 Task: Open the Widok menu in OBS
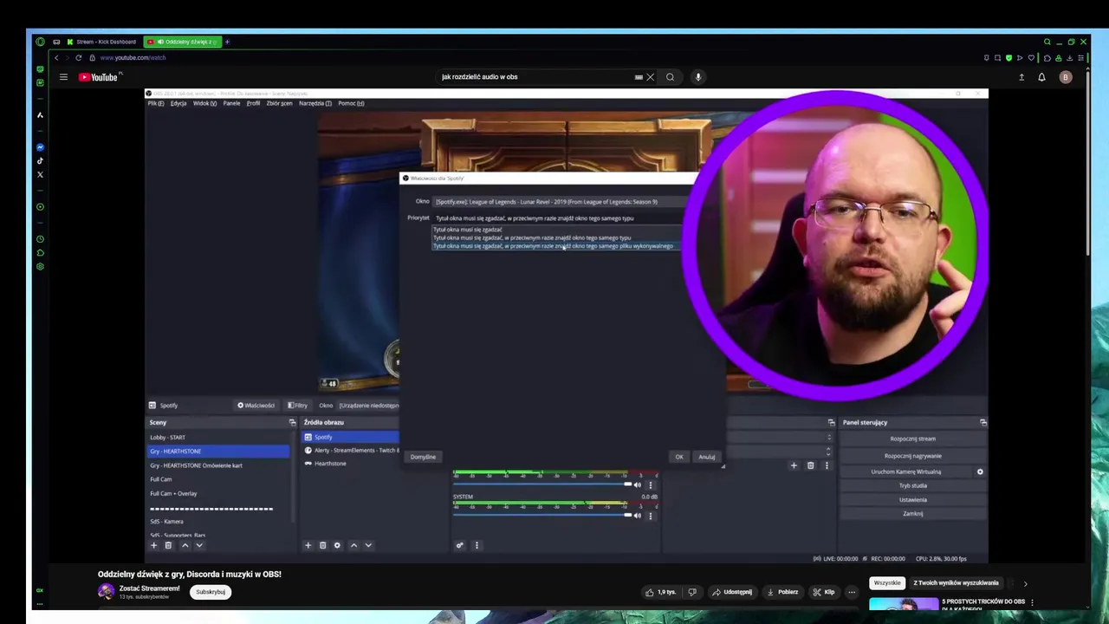pyautogui.click(x=204, y=103)
